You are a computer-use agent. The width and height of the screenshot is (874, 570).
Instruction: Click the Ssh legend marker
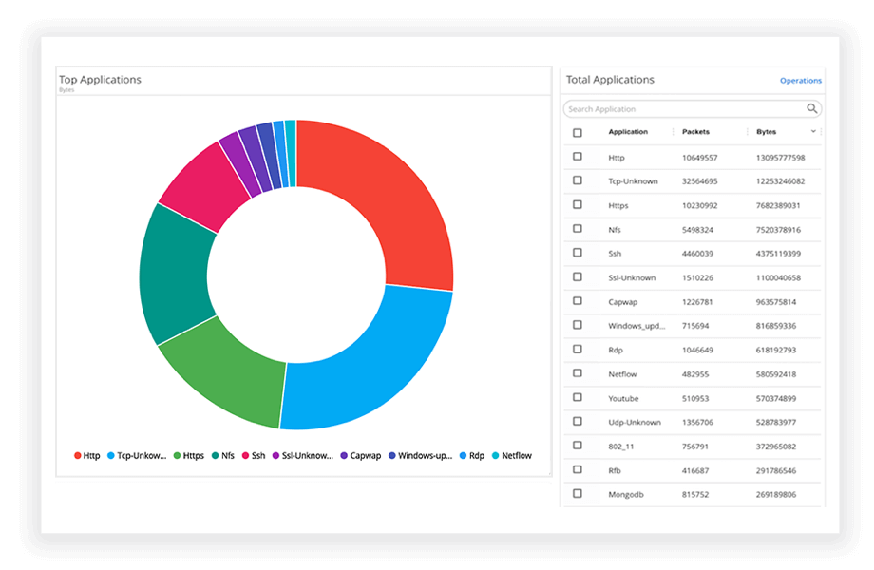click(247, 456)
